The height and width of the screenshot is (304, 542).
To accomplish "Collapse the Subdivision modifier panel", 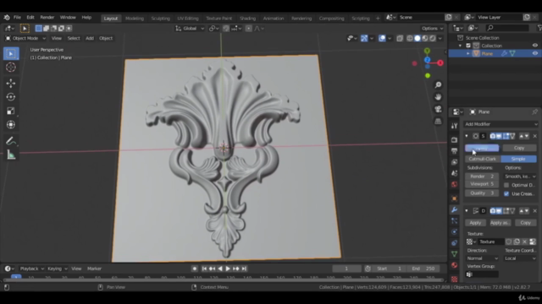I will coord(467,136).
